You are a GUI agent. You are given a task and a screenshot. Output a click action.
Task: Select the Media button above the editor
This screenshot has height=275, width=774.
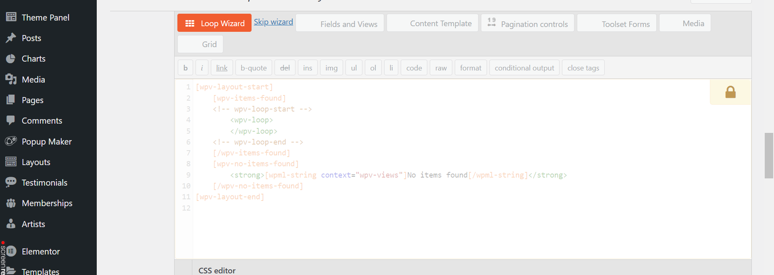click(x=685, y=23)
